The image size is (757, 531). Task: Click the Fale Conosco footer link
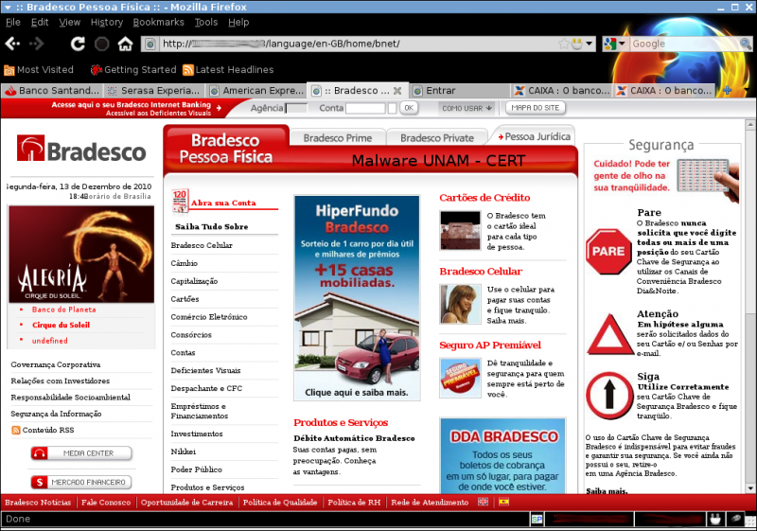click(106, 503)
